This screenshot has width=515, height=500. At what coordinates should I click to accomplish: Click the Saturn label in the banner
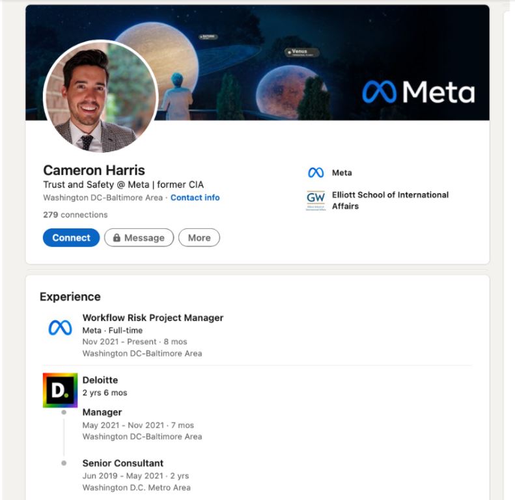pos(208,37)
